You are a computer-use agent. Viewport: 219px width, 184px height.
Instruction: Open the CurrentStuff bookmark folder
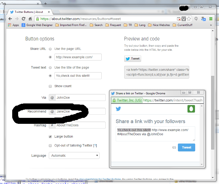click(x=182, y=25)
